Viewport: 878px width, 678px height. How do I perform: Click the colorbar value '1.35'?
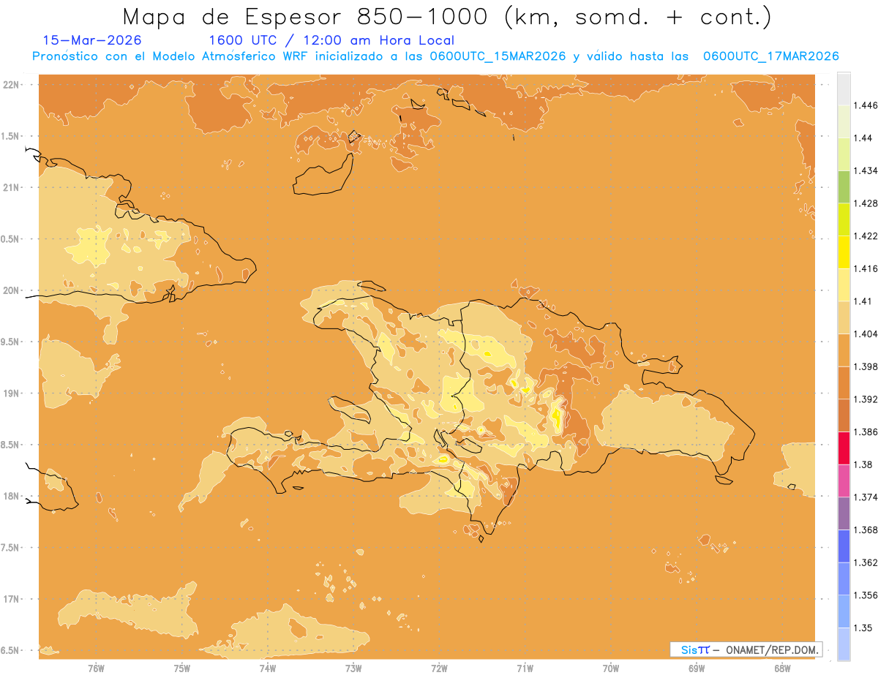(863, 628)
